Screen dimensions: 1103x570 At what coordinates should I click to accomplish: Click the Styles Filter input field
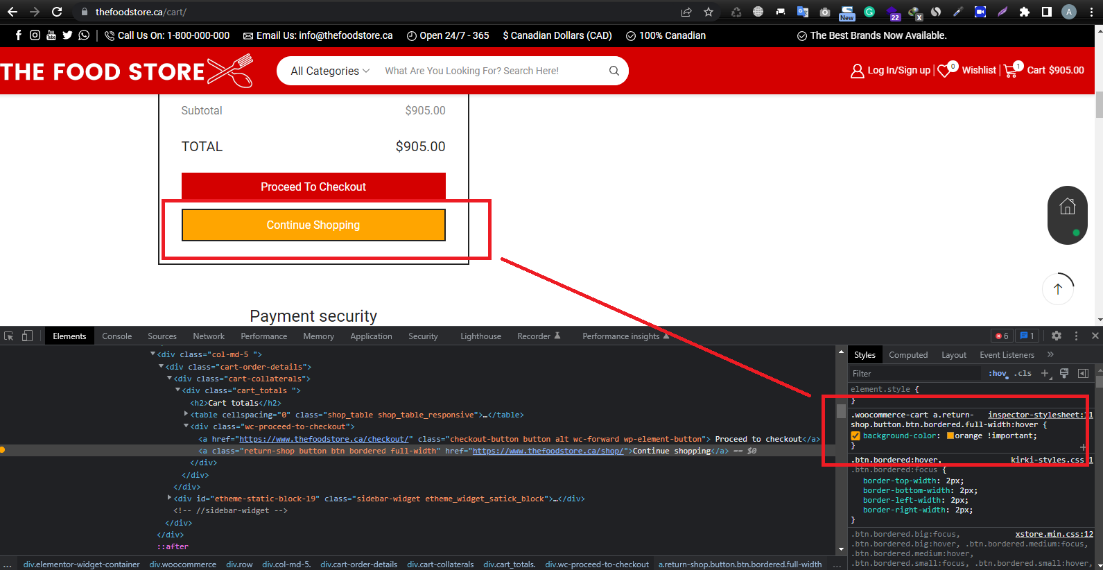click(x=915, y=373)
